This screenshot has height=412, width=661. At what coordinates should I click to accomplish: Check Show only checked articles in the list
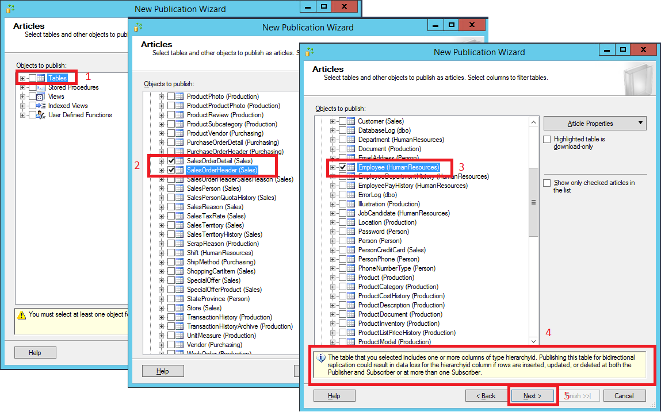[547, 183]
